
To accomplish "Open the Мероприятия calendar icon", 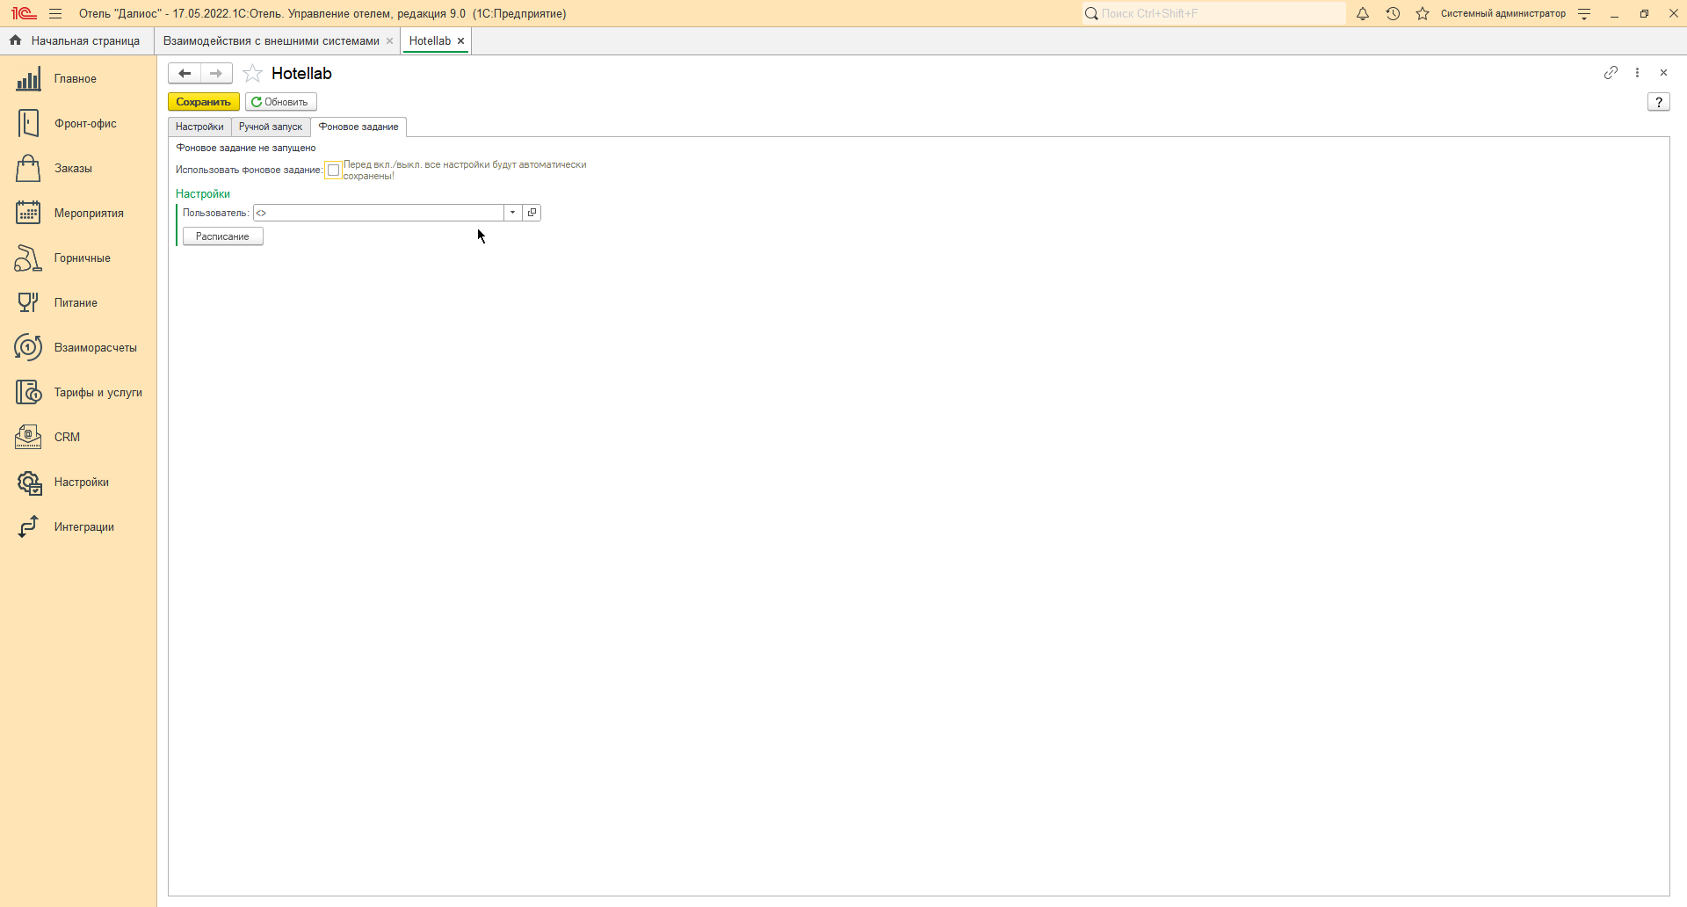I will click(x=28, y=214).
